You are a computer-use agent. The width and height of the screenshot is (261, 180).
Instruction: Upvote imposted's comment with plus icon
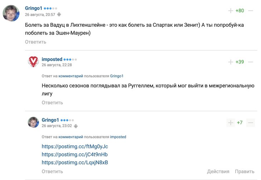[231, 62]
